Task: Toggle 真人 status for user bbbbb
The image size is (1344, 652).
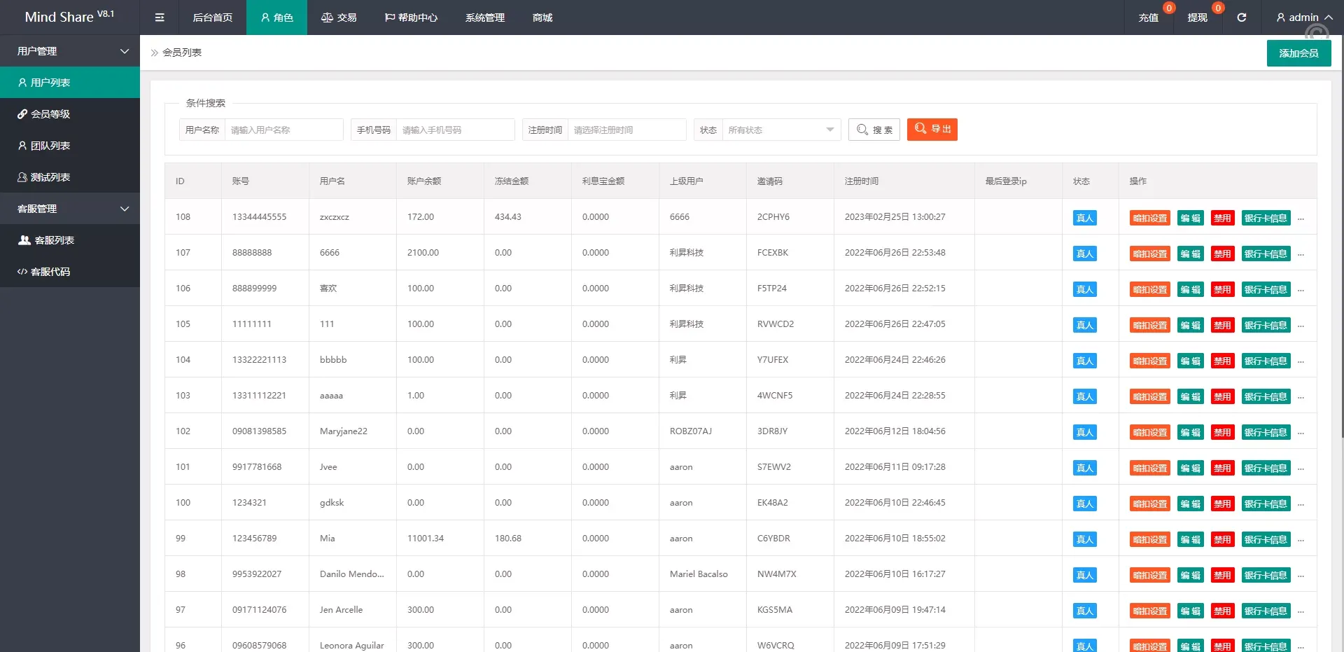Action: 1084,361
